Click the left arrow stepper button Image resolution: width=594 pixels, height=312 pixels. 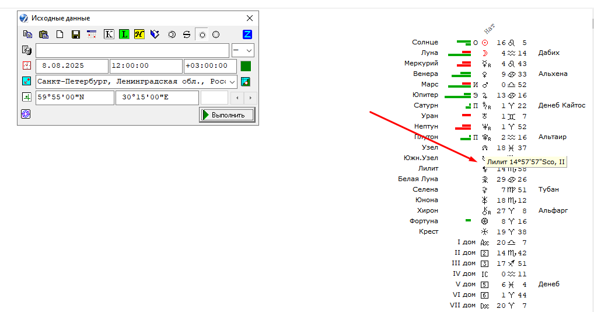237,98
